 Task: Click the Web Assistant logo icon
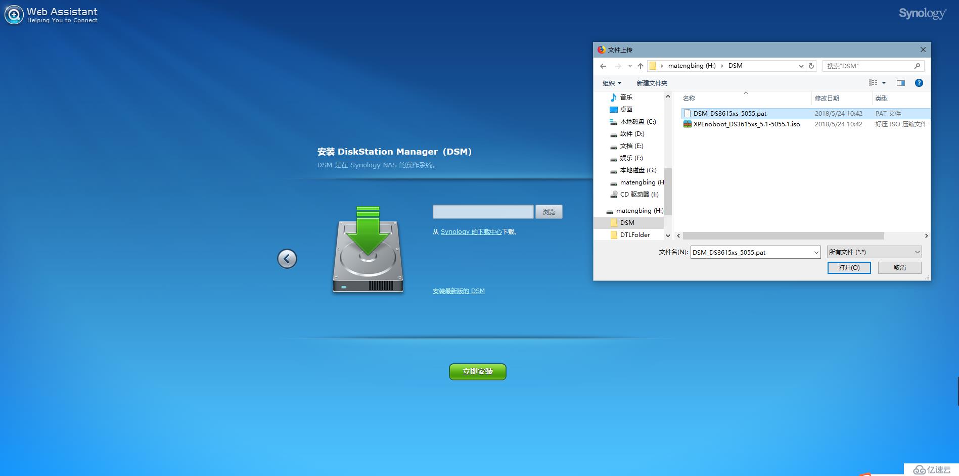(14, 15)
